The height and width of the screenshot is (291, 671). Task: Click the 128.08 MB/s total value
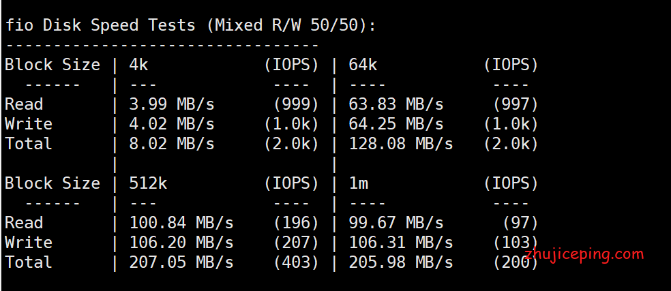click(x=401, y=144)
